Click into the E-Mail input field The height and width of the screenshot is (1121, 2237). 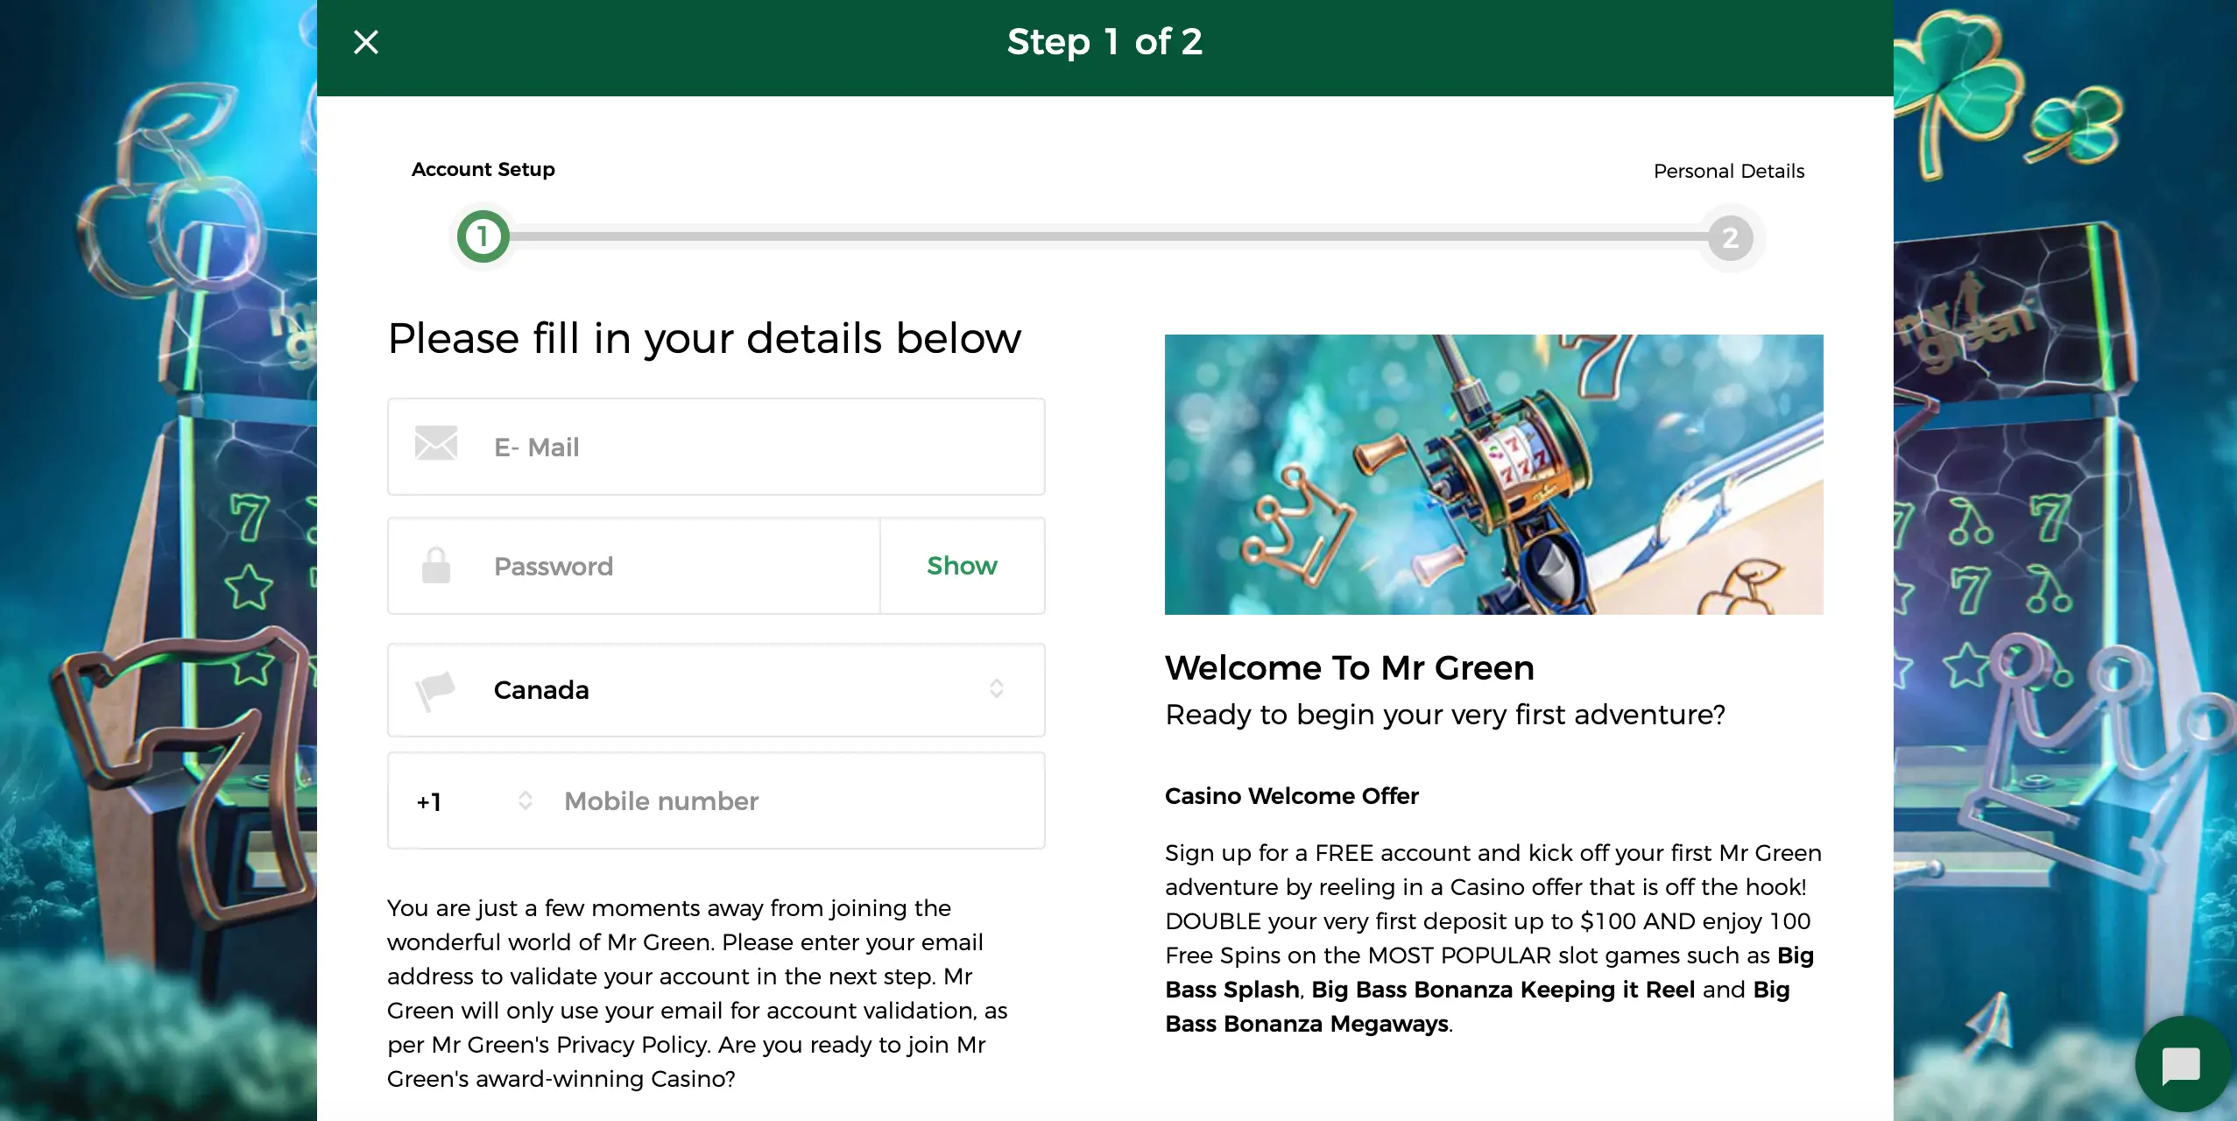716,447
